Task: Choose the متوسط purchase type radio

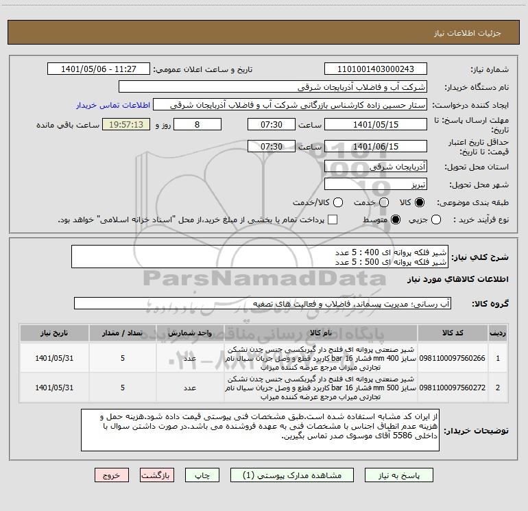Action: (396, 219)
